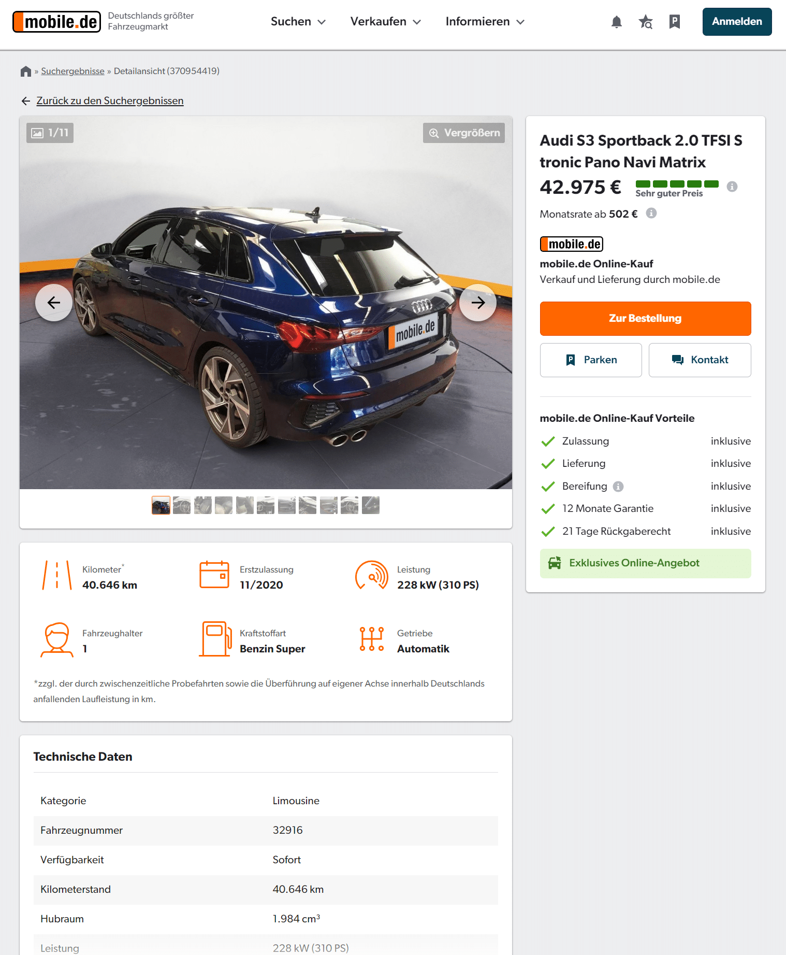Click the price 42.975 €

click(580, 187)
